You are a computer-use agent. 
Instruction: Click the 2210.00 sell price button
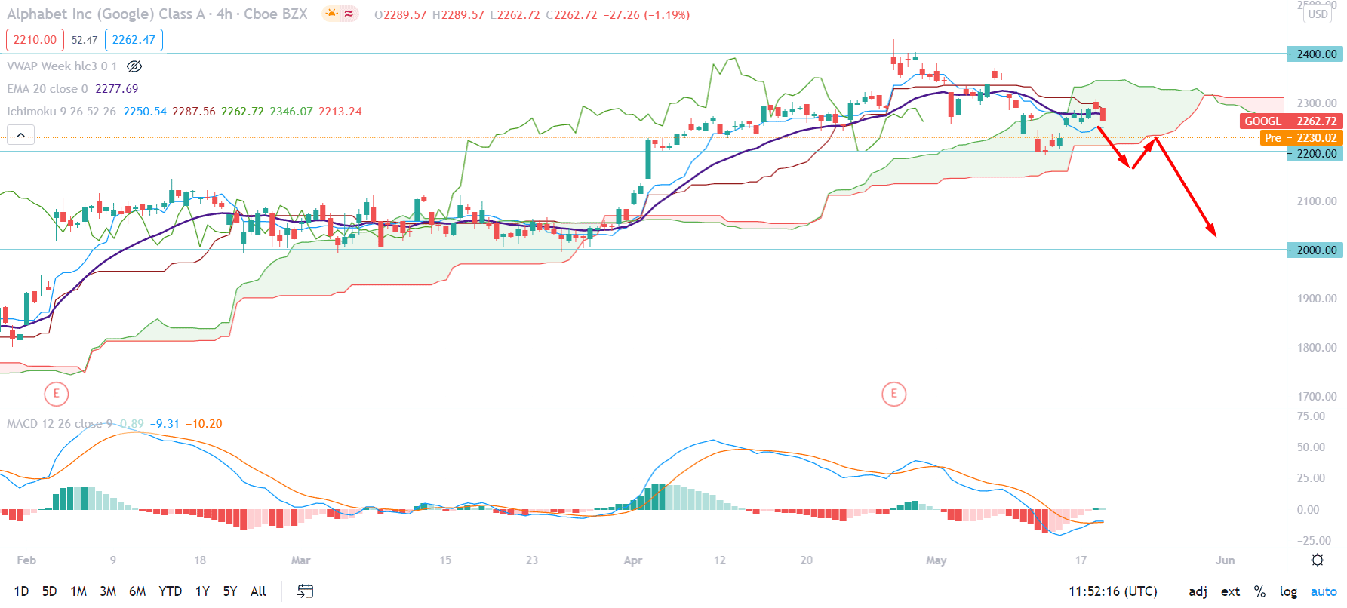tap(35, 40)
